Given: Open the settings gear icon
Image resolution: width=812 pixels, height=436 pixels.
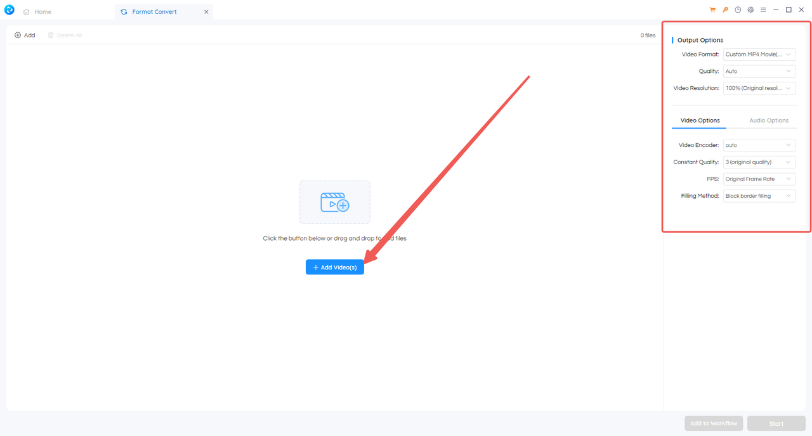Looking at the screenshot, I should [x=750, y=10].
